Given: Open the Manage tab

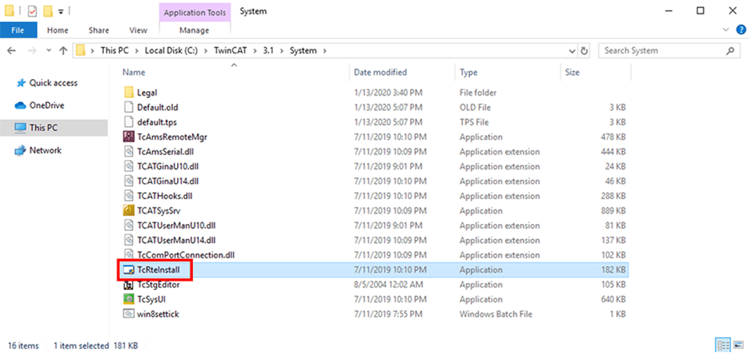Looking at the screenshot, I should click(x=194, y=30).
